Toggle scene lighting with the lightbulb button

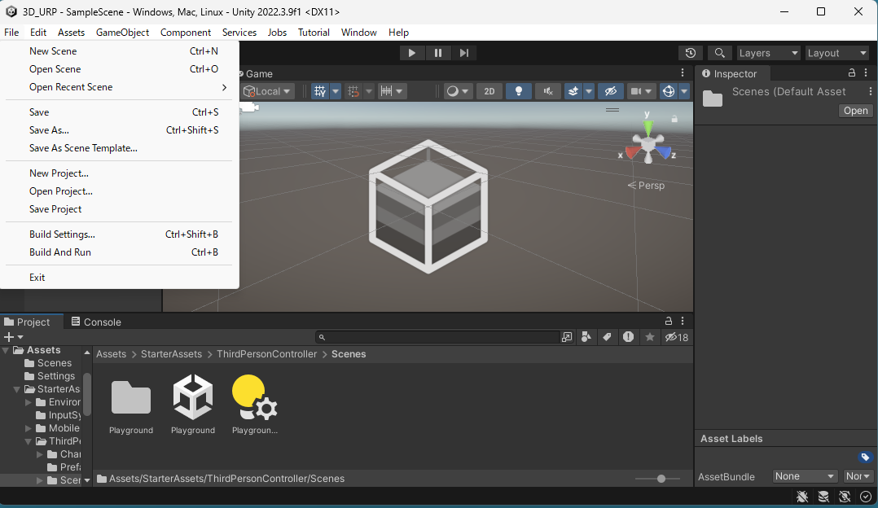pyautogui.click(x=518, y=91)
